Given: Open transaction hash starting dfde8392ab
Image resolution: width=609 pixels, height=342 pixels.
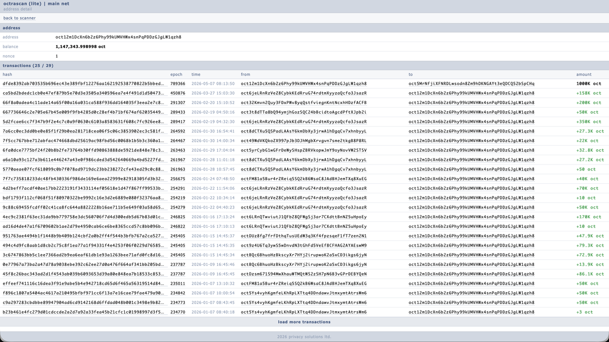Looking at the screenshot, I should coord(84,84).
